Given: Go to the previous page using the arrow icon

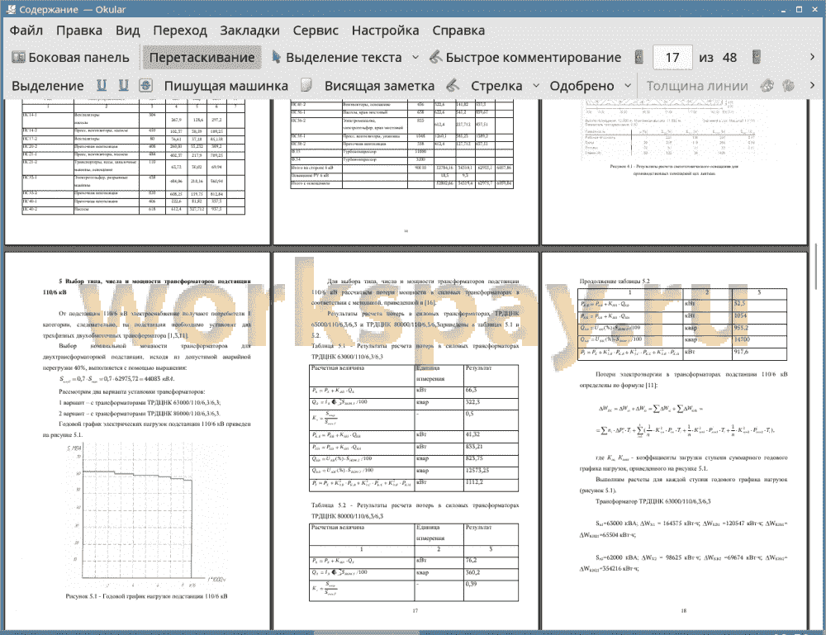Looking at the screenshot, I should [639, 58].
